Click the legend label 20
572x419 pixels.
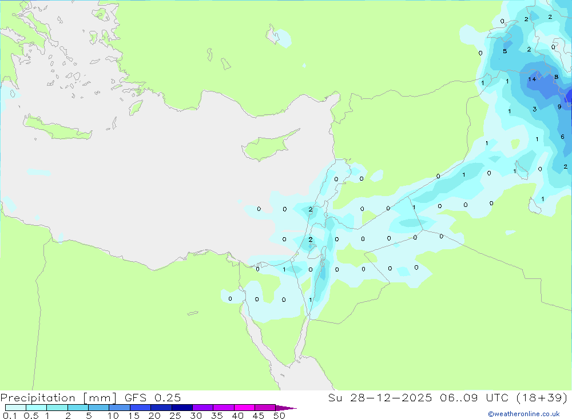click(x=154, y=416)
